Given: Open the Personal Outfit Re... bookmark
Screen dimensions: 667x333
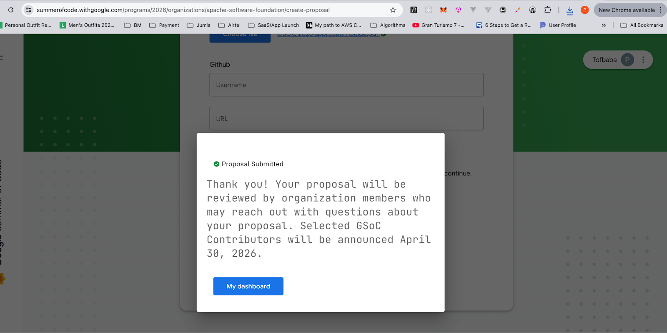Looking at the screenshot, I should coord(26,25).
